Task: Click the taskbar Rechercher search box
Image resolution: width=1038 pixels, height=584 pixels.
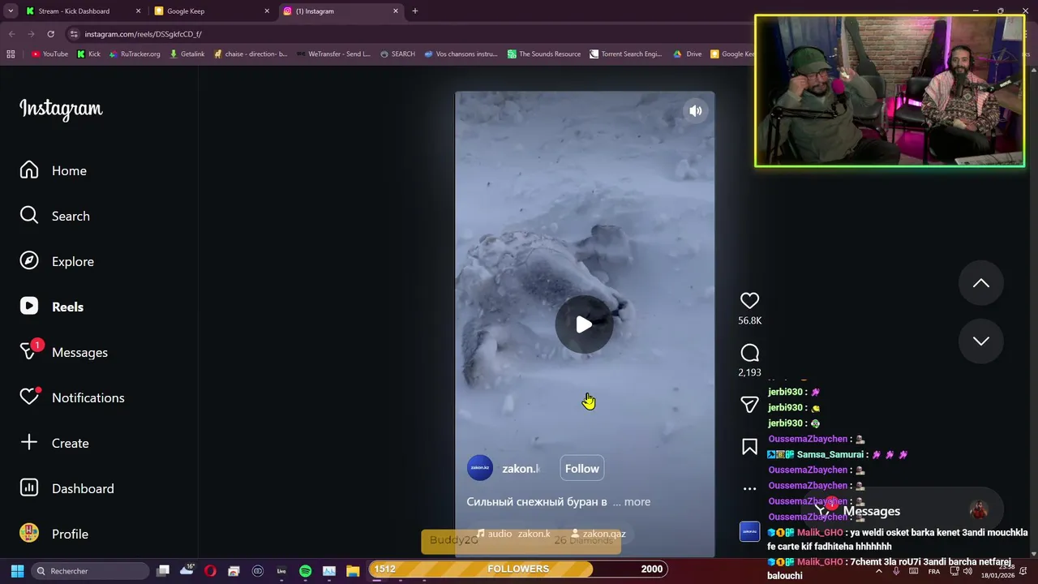Action: click(x=91, y=571)
